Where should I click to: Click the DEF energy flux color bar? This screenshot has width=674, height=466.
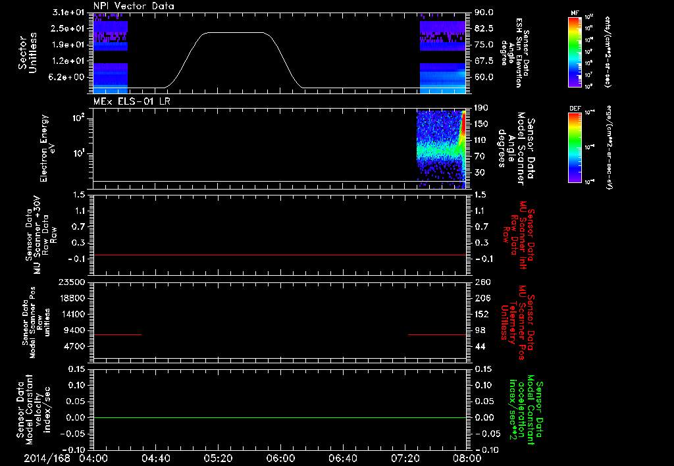(575, 147)
